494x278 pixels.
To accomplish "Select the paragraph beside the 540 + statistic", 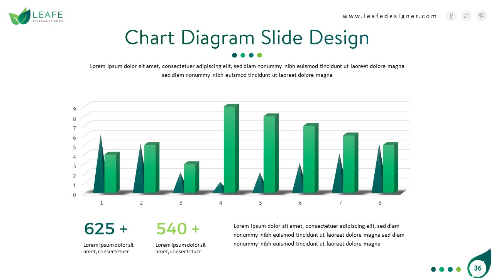I will click(319, 235).
